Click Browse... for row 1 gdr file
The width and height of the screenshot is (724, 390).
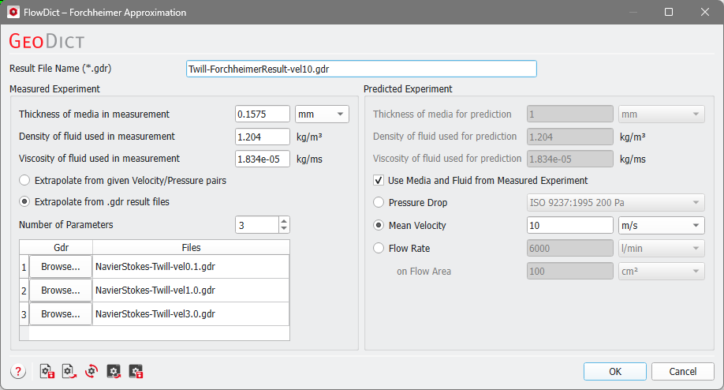[61, 267]
